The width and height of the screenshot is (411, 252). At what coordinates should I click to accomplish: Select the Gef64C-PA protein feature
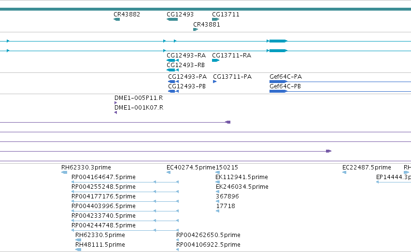278,82
